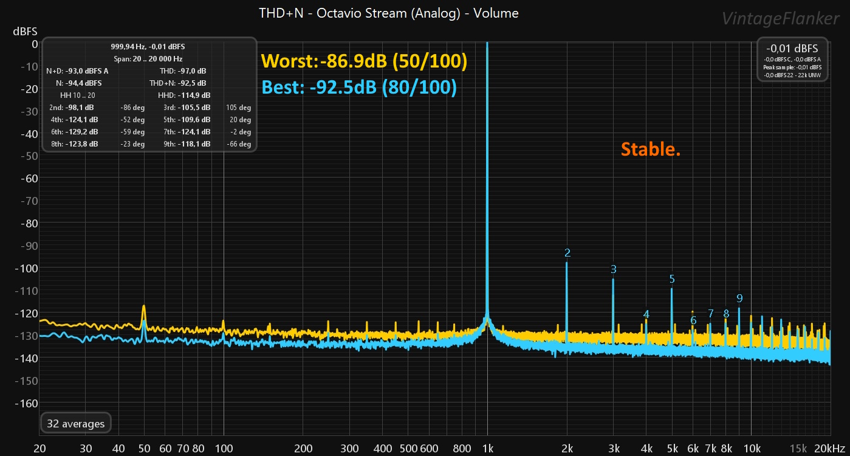Click the yellow "Worst:-86.9dB (50/100)" annotation

pos(364,61)
